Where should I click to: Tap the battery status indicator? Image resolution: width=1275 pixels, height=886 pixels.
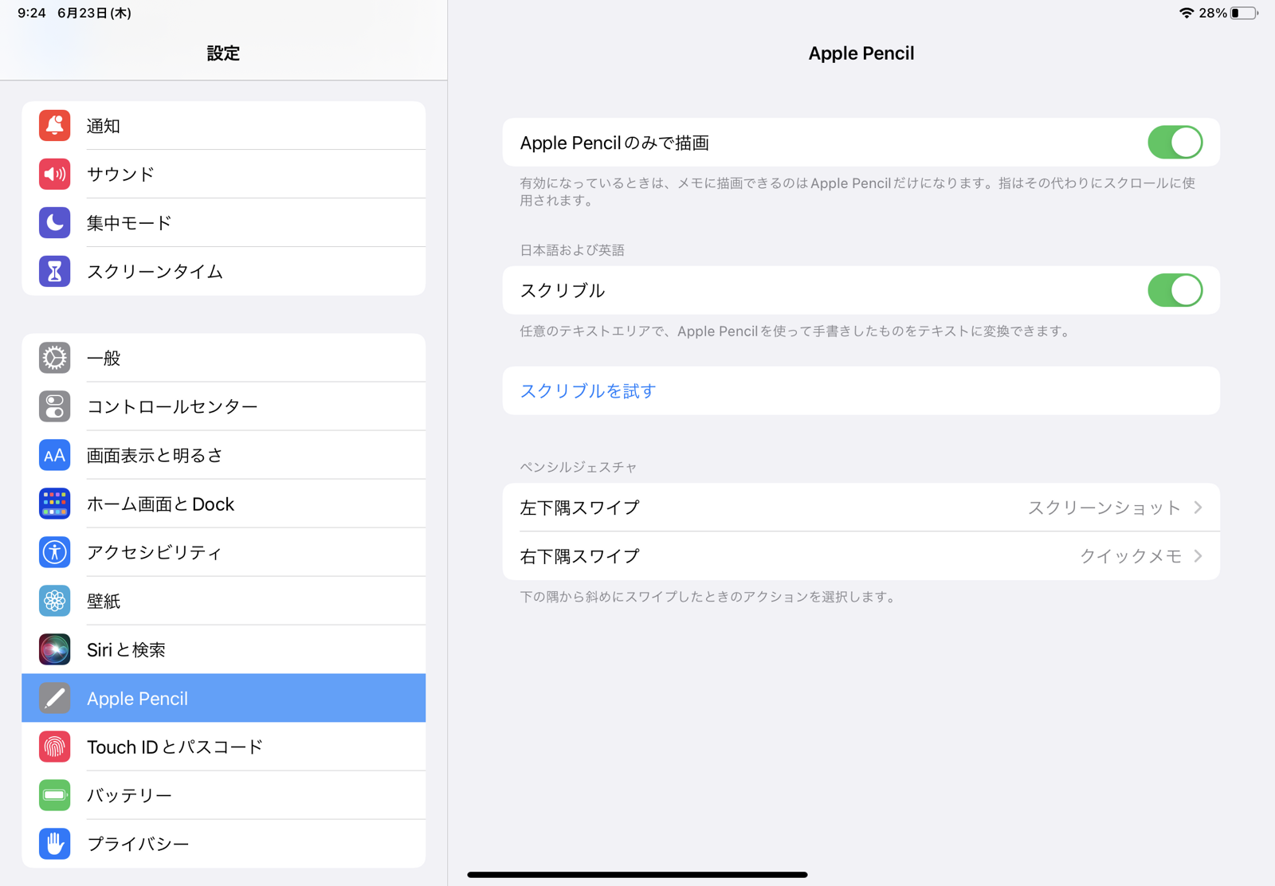coord(1243,13)
